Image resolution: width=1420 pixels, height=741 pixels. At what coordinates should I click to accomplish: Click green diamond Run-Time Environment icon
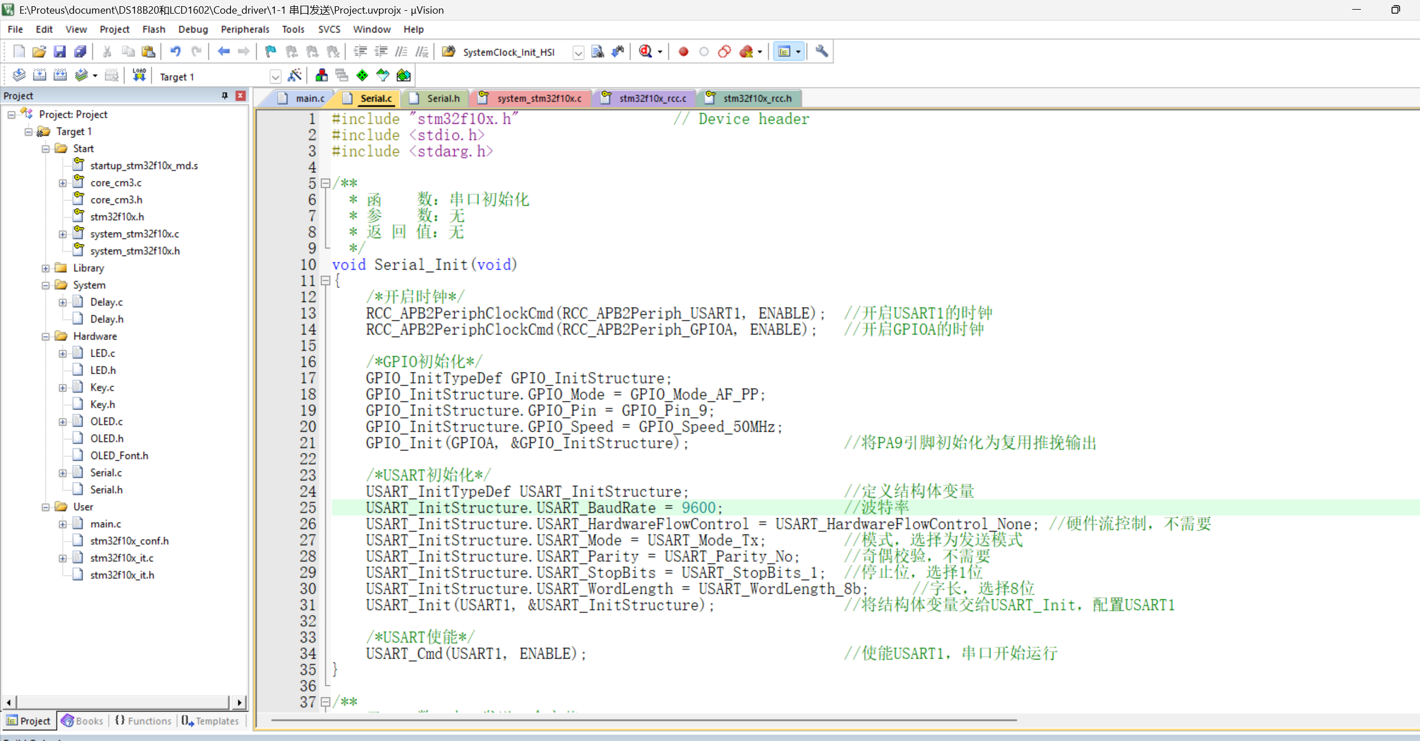pyautogui.click(x=362, y=76)
